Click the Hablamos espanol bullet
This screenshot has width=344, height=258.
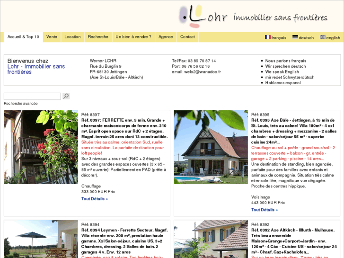pos(283,83)
